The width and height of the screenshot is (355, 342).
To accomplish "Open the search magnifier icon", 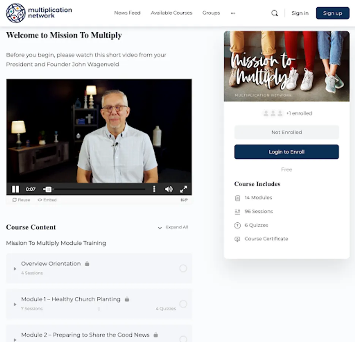I will (275, 13).
